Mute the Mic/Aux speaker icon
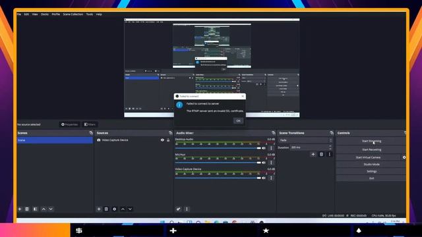 (264, 163)
